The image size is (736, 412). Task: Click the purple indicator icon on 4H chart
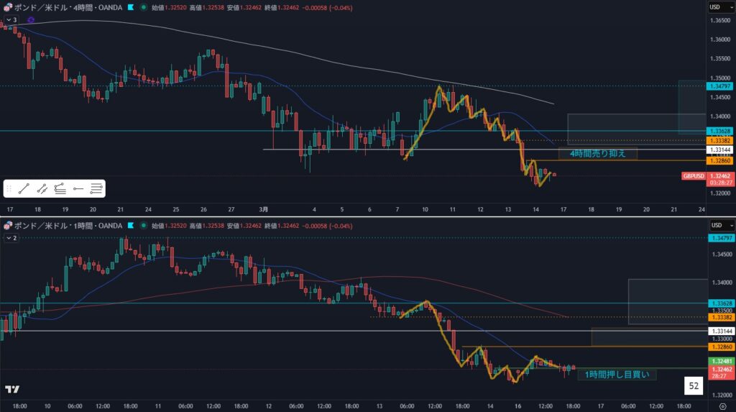point(30,20)
